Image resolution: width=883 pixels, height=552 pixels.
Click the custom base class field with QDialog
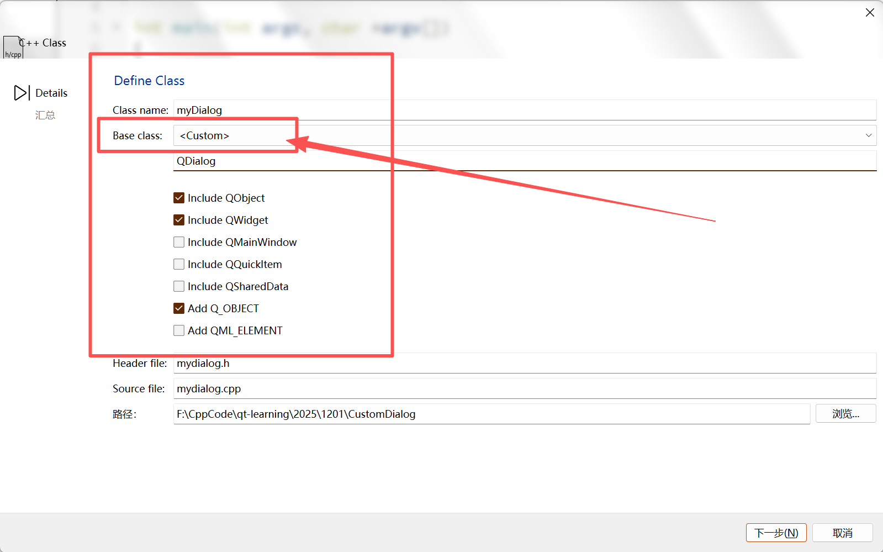[x=525, y=161]
